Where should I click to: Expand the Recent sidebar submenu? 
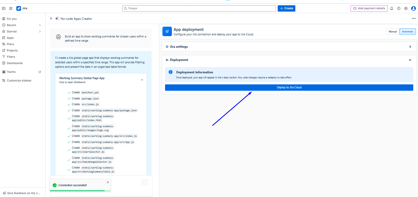pos(40,25)
